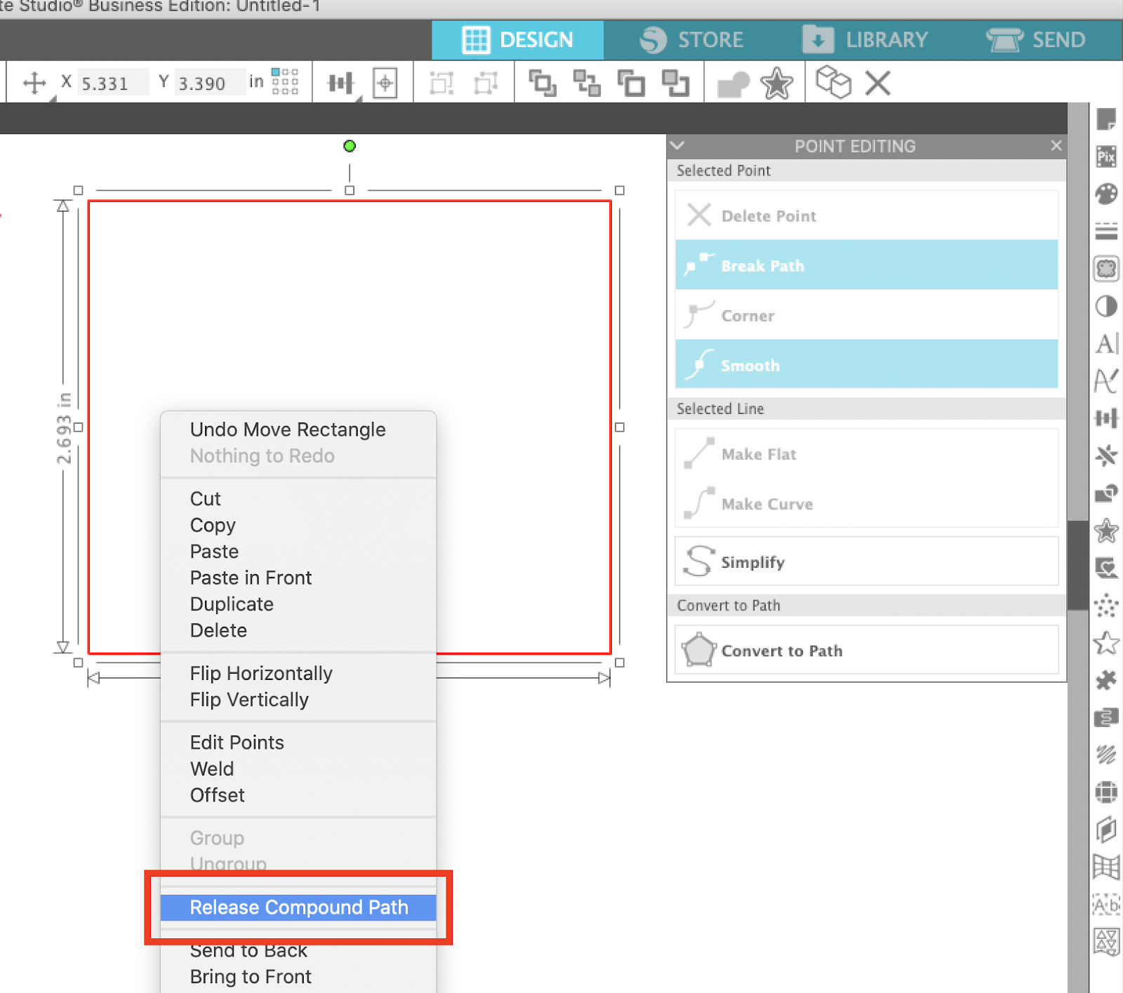The width and height of the screenshot is (1123, 993).
Task: Open the transform tool flyout arrow
Action: pyautogui.click(x=52, y=98)
